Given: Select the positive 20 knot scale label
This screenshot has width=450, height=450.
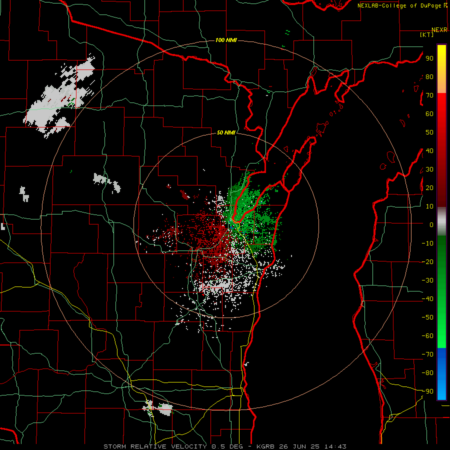Looking at the screenshot, I should point(429,187).
